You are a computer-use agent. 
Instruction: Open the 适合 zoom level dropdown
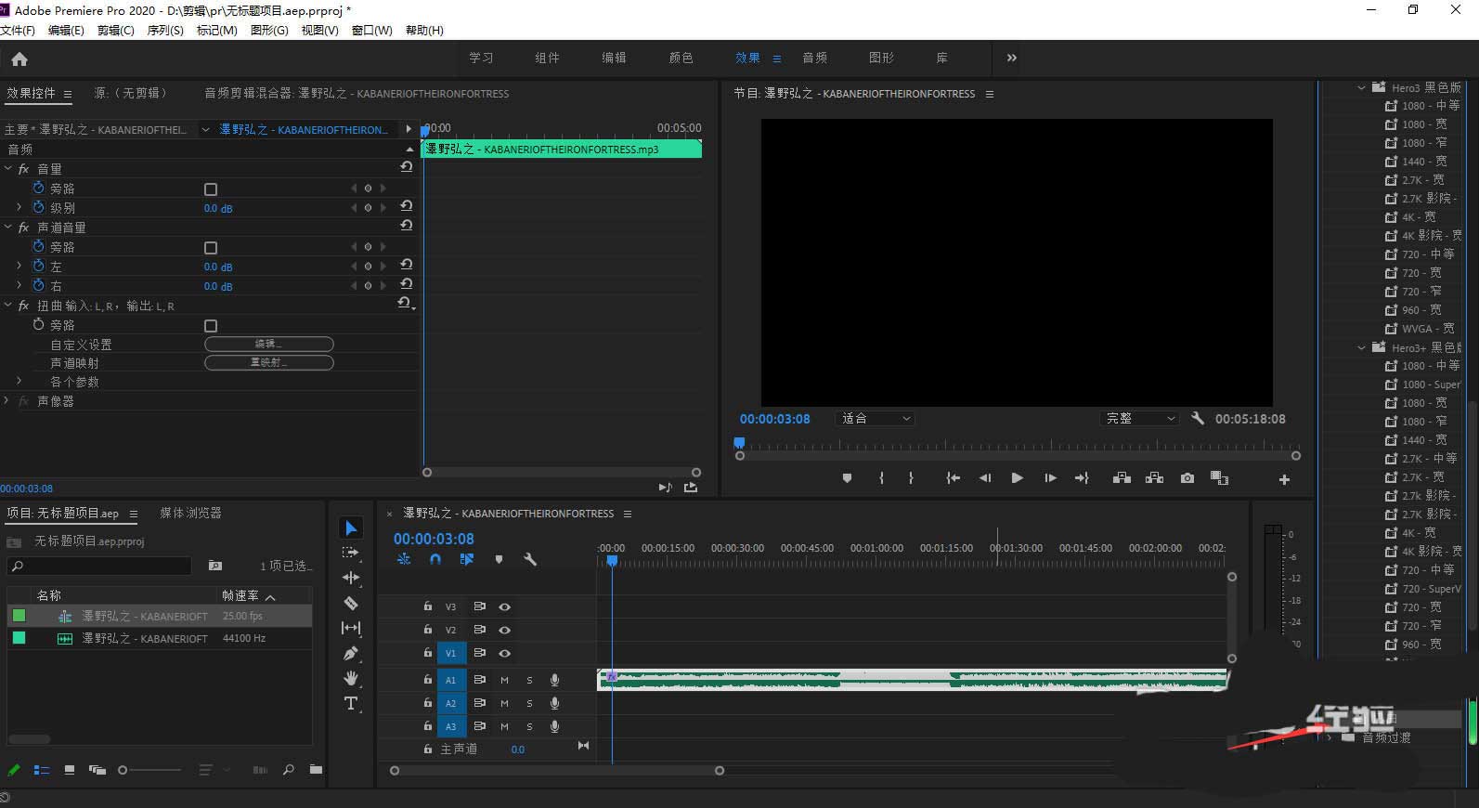click(x=876, y=419)
